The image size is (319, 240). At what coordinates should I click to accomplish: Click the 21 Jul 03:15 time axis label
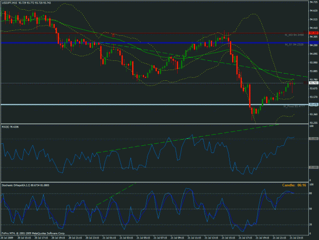(127, 238)
